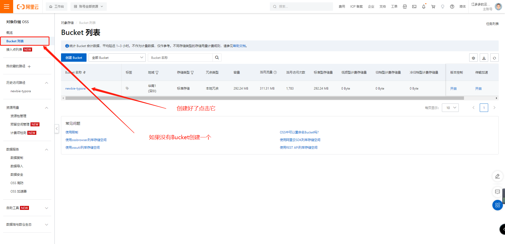Open the 账号全部资源 dropdown
Image resolution: width=505 pixels, height=244 pixels.
point(89,7)
